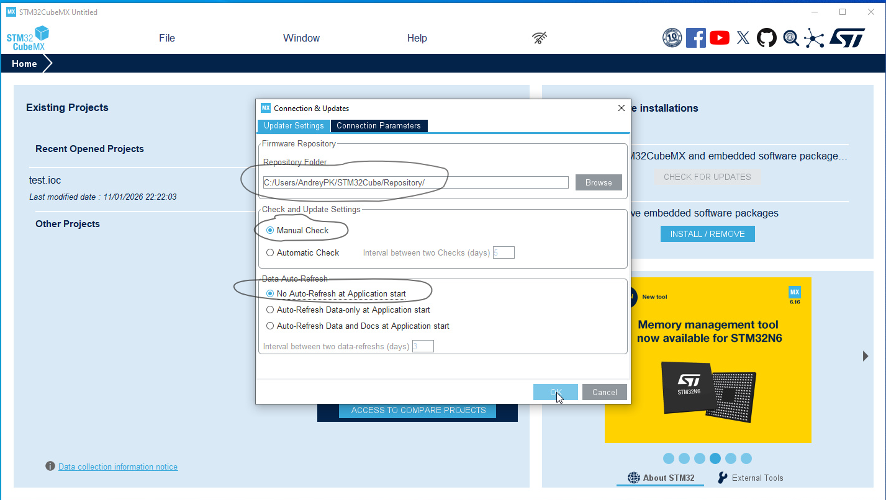
Task: Minimize the STM32CubeMX window
Action: tap(814, 12)
